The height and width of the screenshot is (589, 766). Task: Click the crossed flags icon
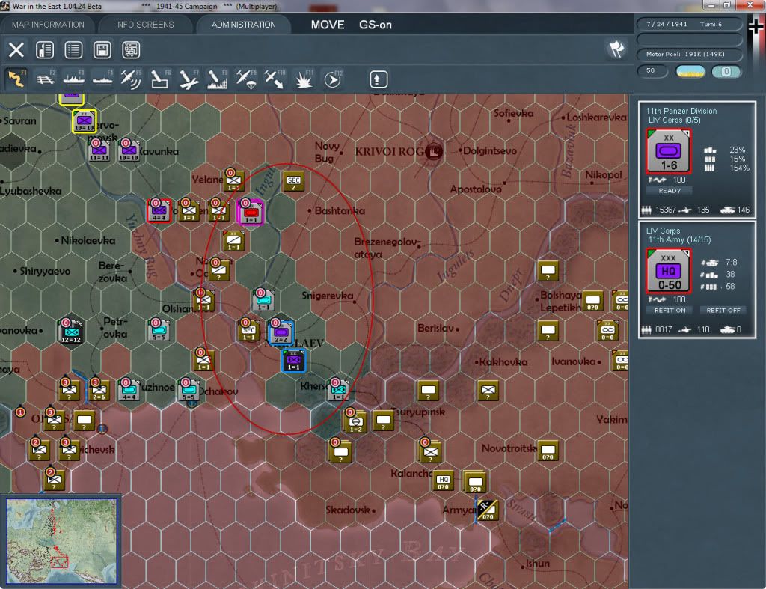pos(616,49)
